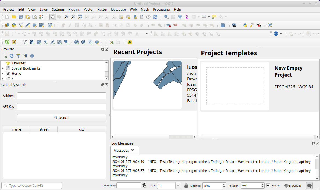Open DB Manager database icon
This screenshot has width=320, height=190.
[223, 25]
